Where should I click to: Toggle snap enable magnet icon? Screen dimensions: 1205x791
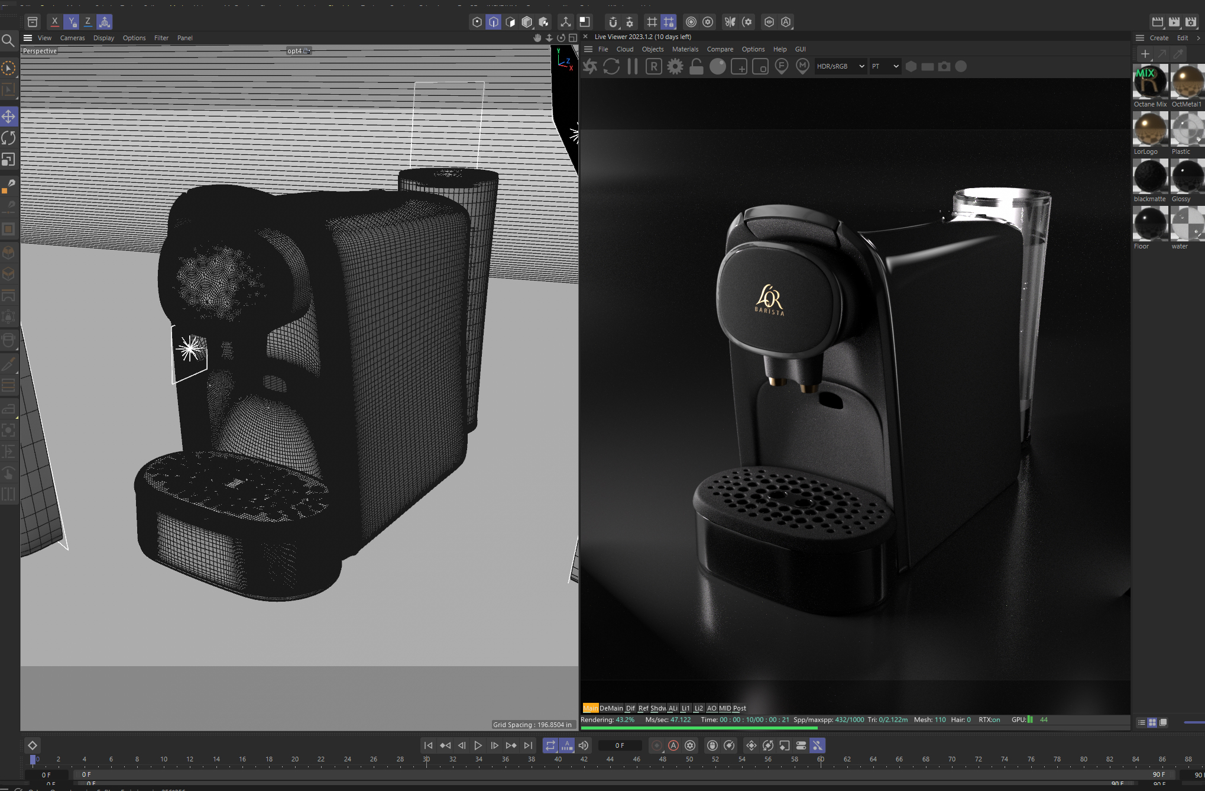click(x=613, y=22)
